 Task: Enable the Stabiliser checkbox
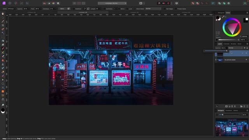[x=74, y=9]
